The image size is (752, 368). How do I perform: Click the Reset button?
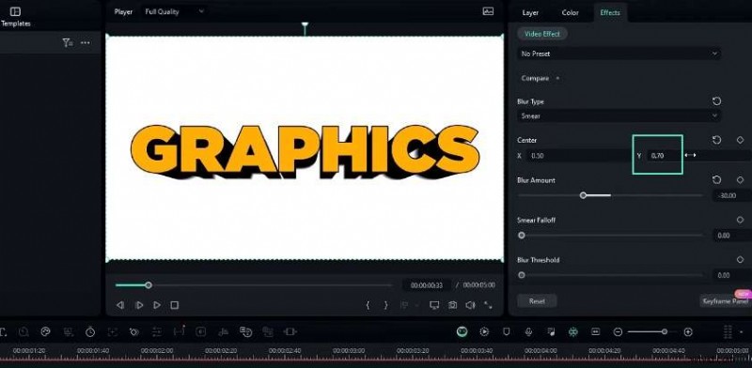tap(537, 301)
